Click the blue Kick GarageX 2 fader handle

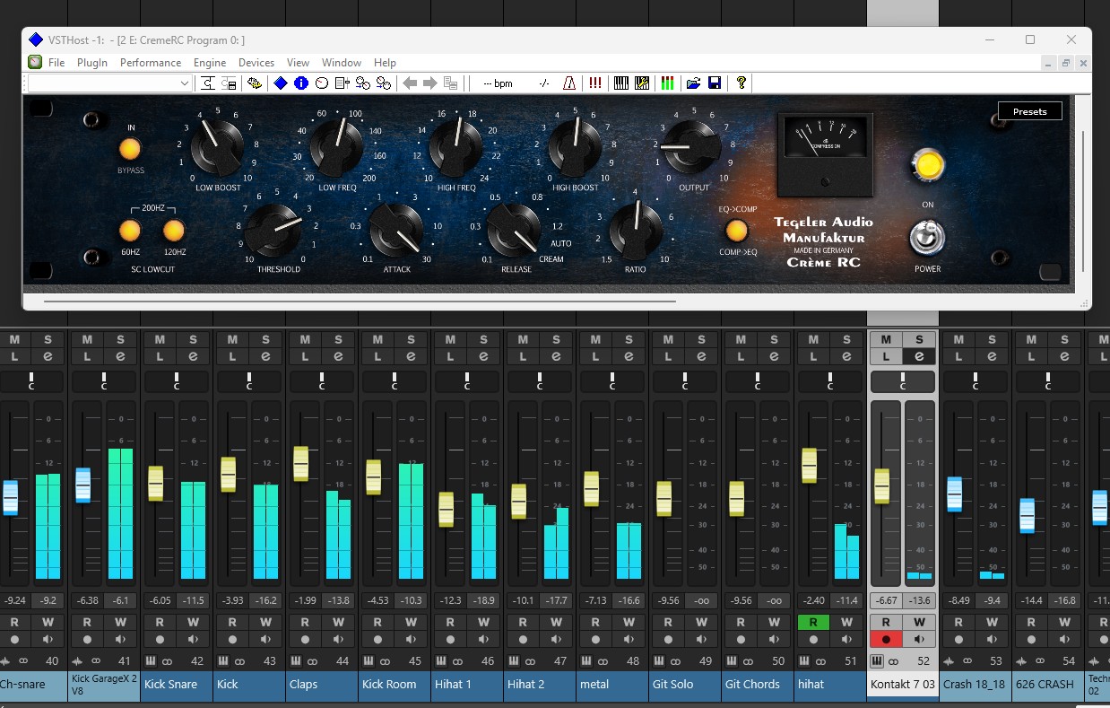83,485
